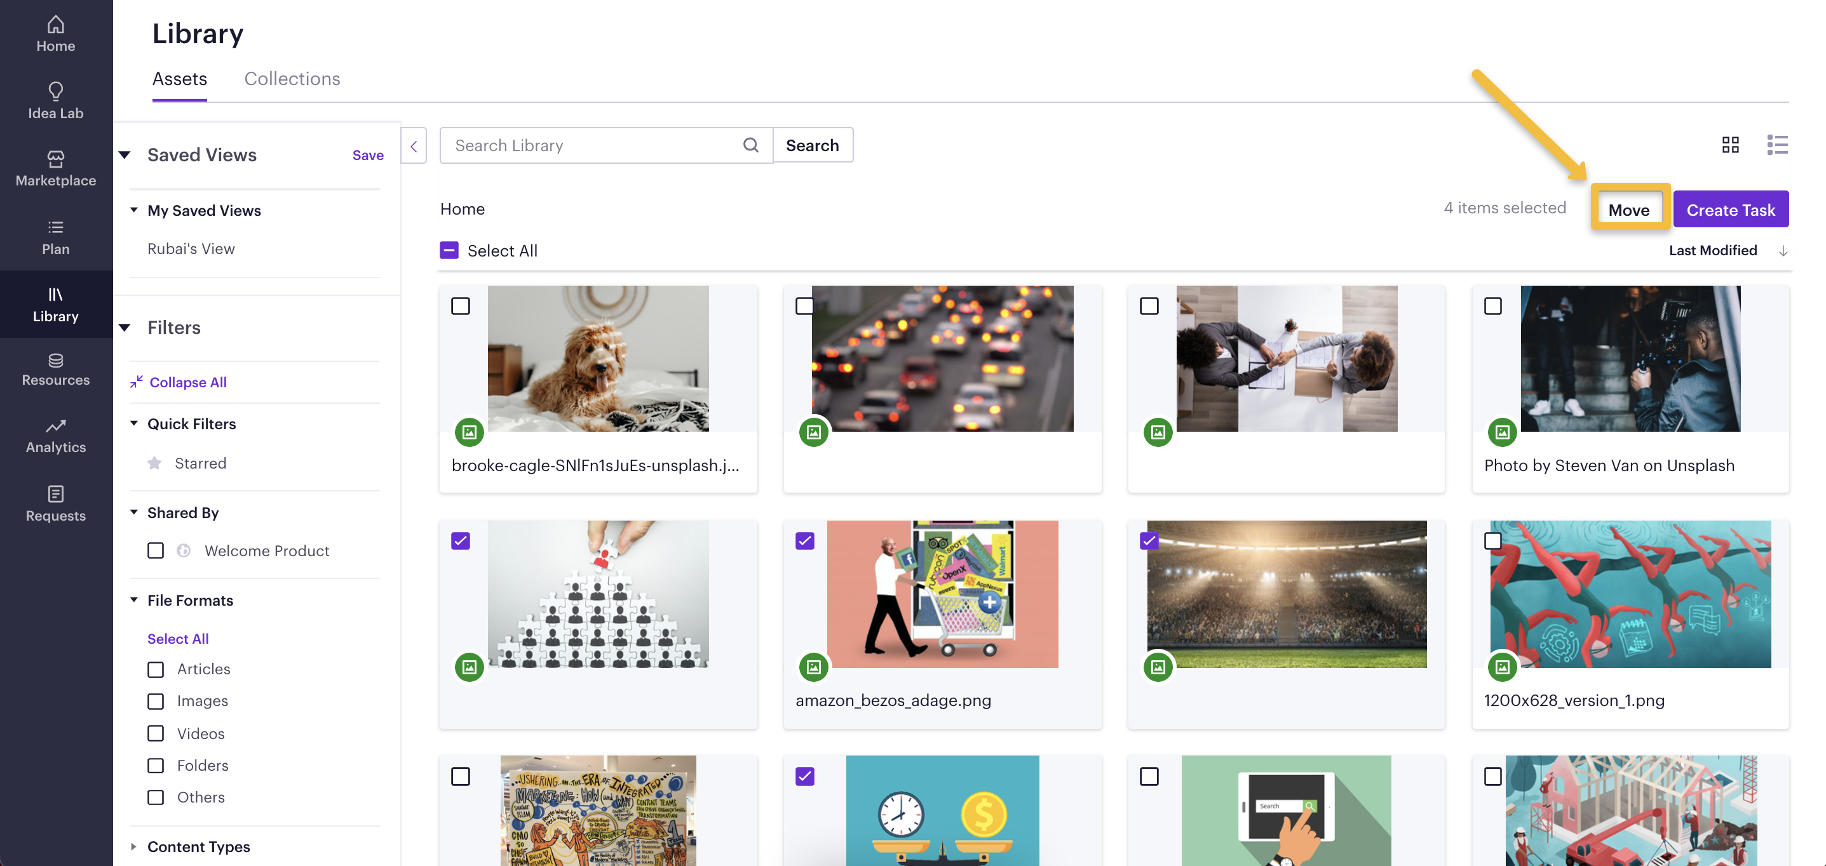The height and width of the screenshot is (866, 1826).
Task: Open Idea Lab from the sidebar
Action: click(x=55, y=101)
